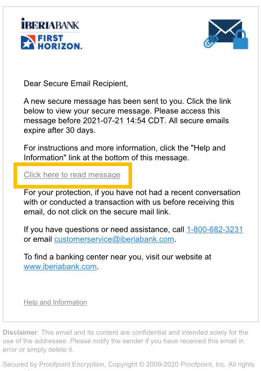261x371 pixels.
Task: Click the First Horizon wordmark text
Action: [x=60, y=42]
